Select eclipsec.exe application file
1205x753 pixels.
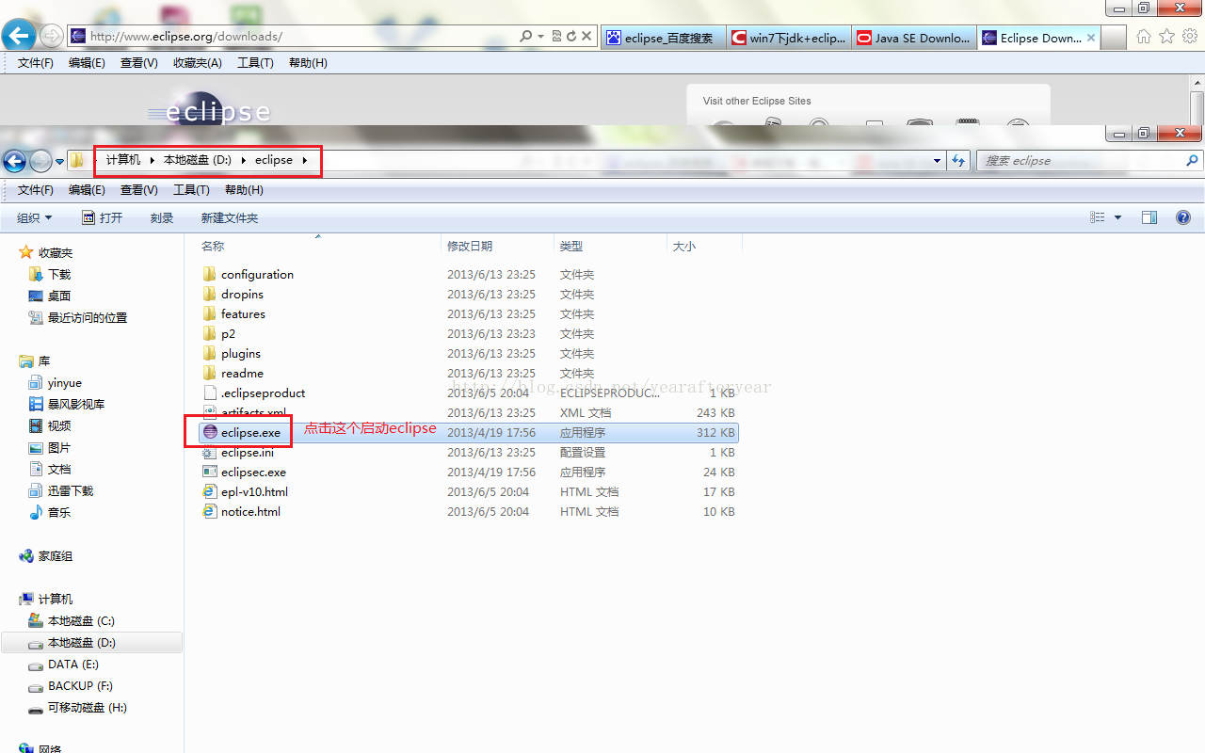click(253, 472)
